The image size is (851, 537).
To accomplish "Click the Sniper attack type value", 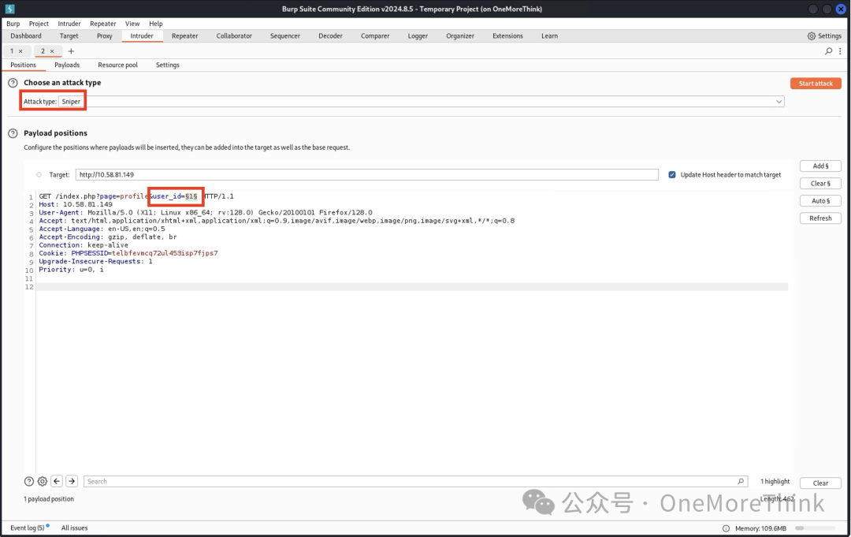I will tap(71, 102).
